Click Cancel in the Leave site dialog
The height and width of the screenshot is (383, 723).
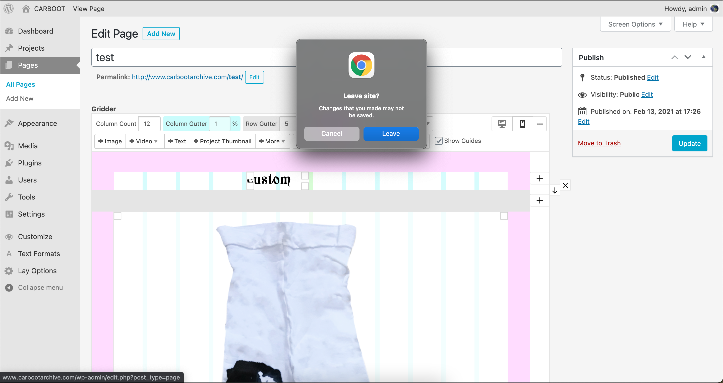pos(331,134)
